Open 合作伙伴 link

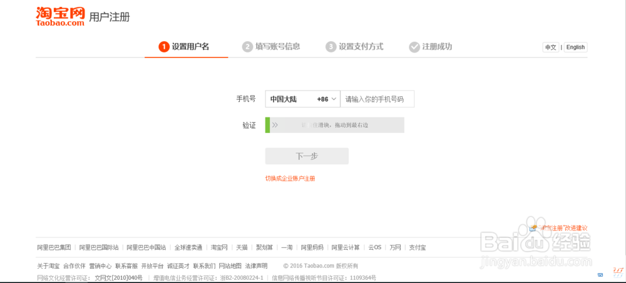(x=74, y=266)
